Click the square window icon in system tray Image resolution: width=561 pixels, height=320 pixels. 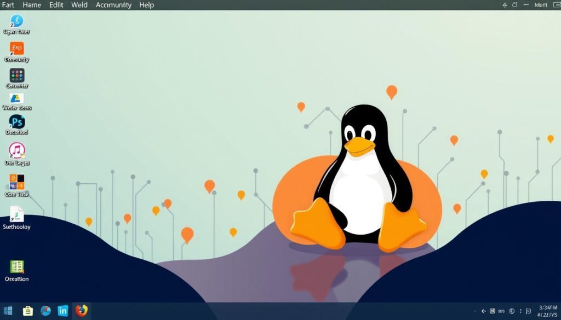[x=493, y=311]
